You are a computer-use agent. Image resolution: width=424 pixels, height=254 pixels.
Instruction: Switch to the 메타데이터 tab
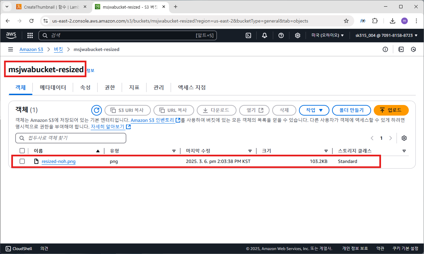pyautogui.click(x=53, y=87)
